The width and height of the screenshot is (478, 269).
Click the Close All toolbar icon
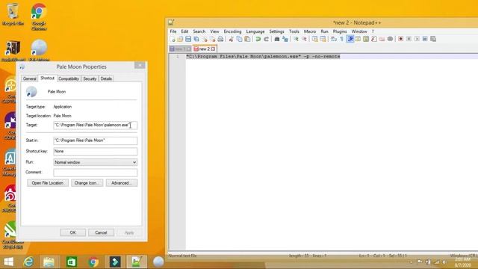(x=212, y=39)
